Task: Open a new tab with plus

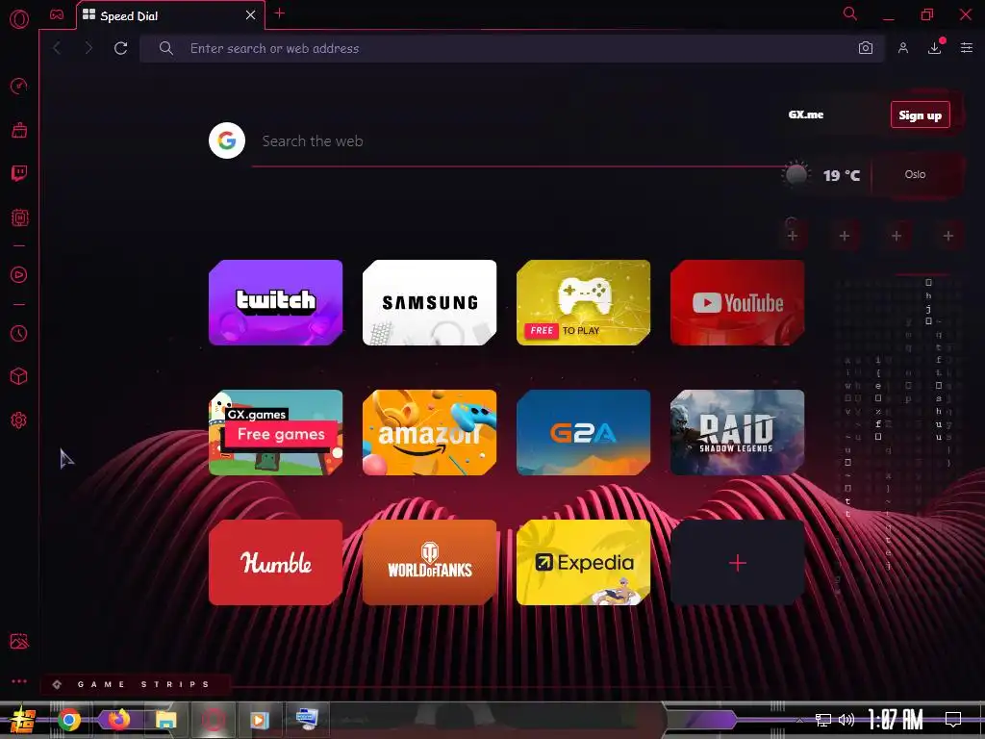Action: (280, 13)
